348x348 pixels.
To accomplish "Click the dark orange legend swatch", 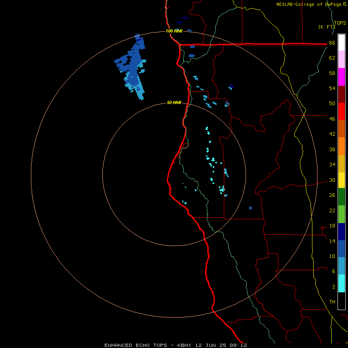I will 341,128.
